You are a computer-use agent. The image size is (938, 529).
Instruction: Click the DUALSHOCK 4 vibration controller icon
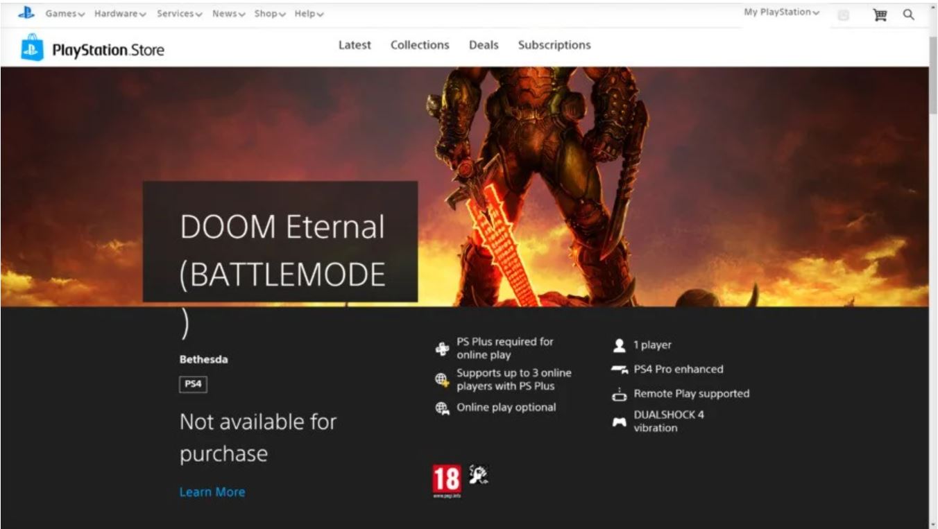(618, 422)
